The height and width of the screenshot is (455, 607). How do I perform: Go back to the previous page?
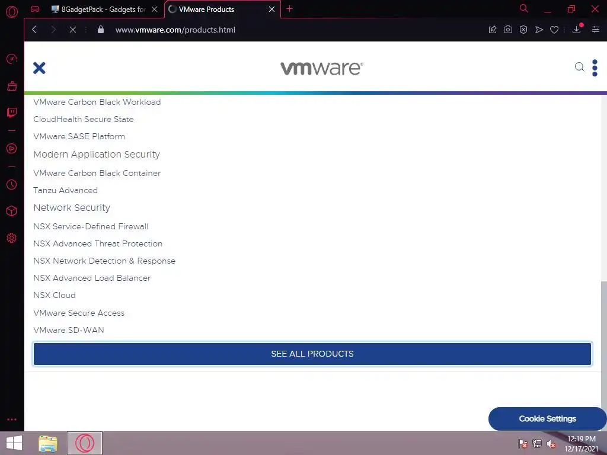[x=34, y=30]
